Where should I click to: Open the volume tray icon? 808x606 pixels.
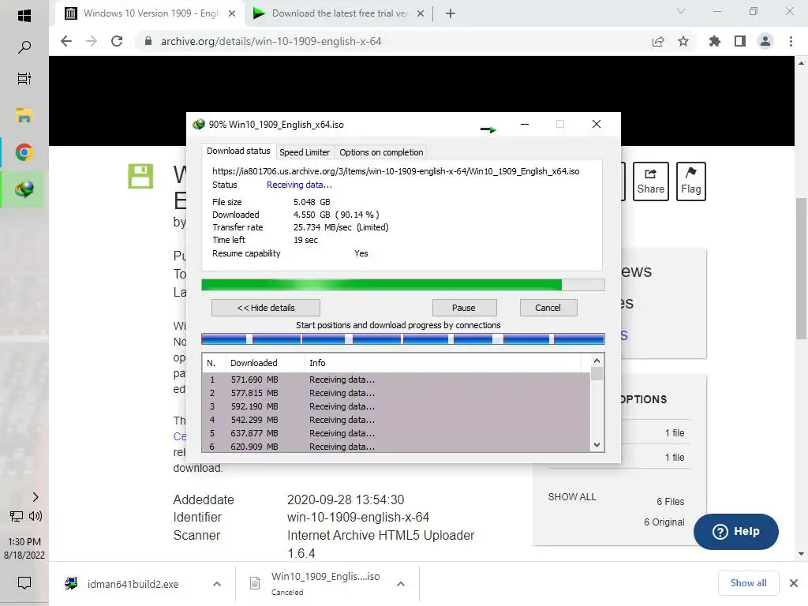pyautogui.click(x=36, y=516)
